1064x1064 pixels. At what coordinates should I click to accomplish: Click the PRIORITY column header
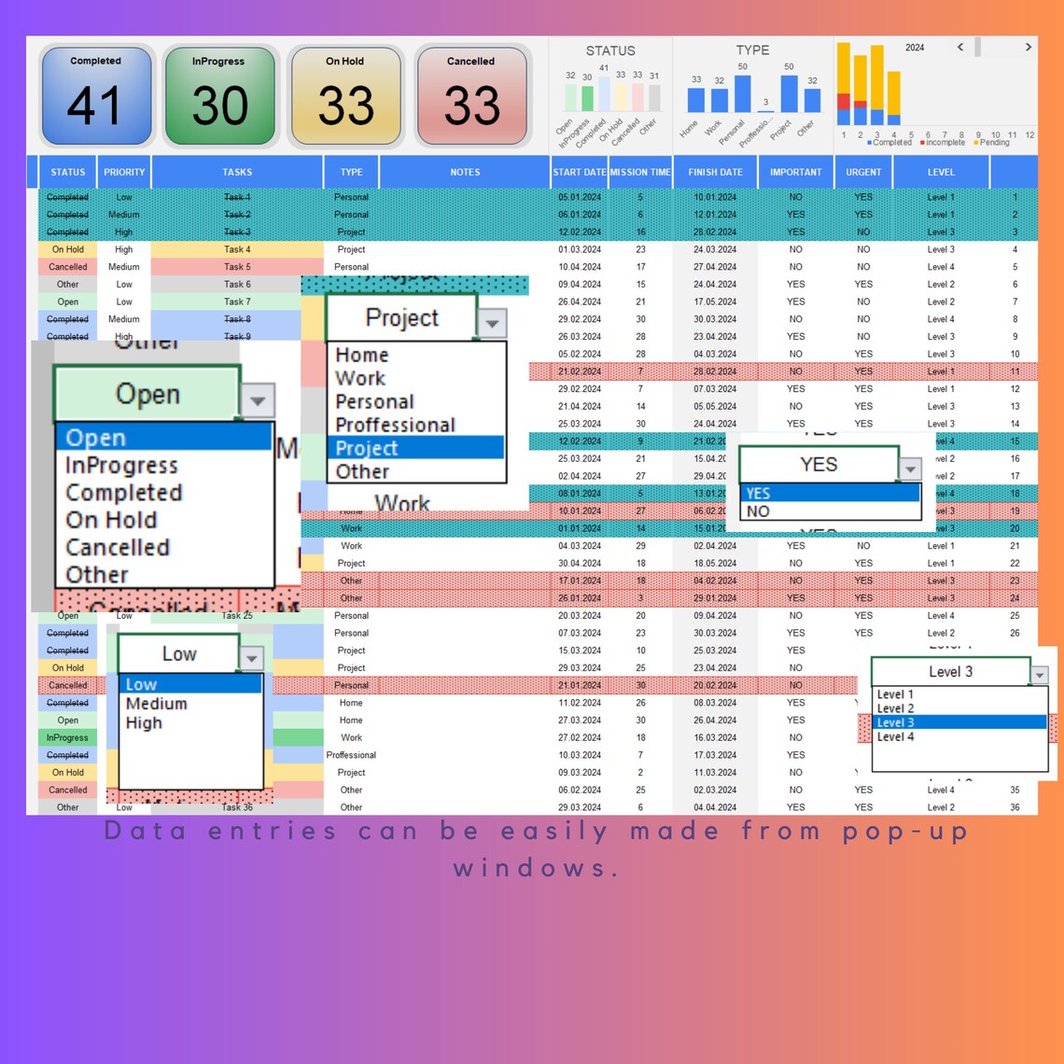pyautogui.click(x=123, y=172)
